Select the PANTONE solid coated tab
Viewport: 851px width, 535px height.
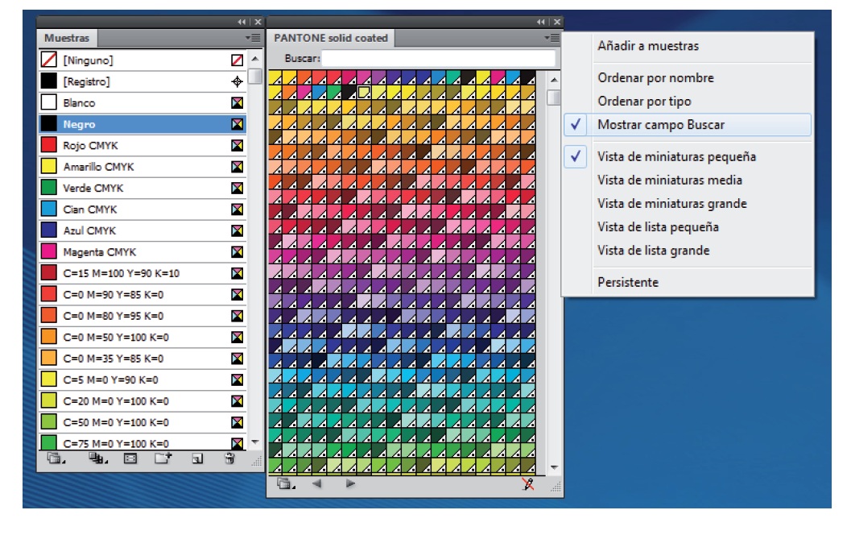tap(330, 38)
